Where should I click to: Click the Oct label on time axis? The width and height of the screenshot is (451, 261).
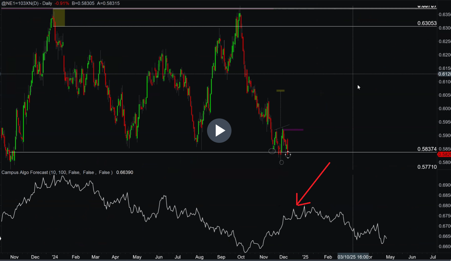(x=241, y=257)
